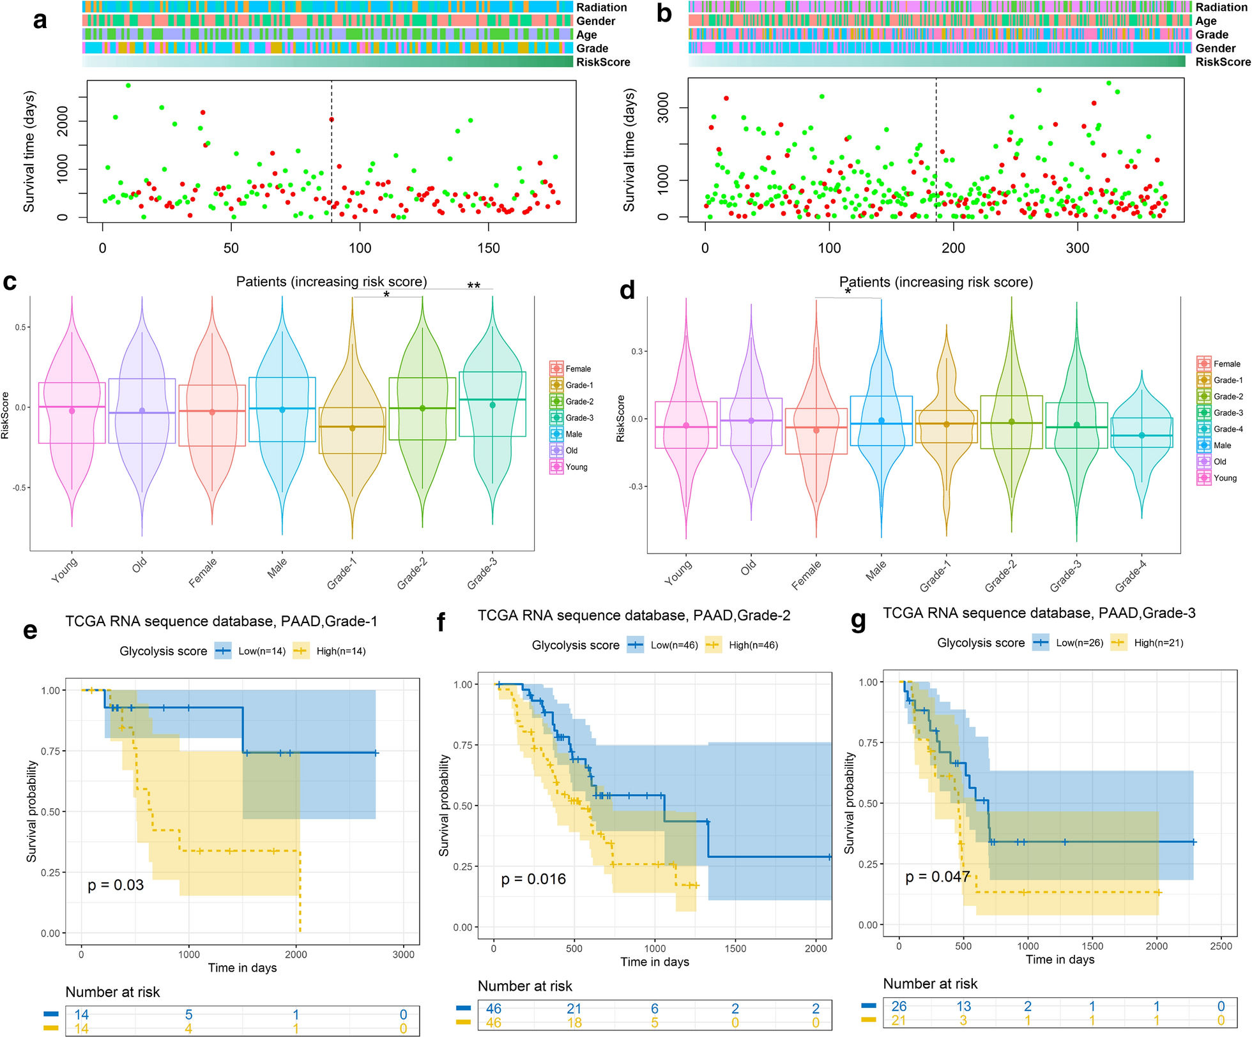Click the dashed cutoff line in panel a
The image size is (1252, 1038).
[x=332, y=151]
